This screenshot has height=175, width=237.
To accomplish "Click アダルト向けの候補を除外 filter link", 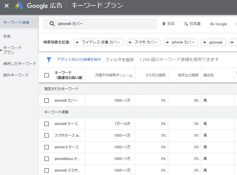I will [79, 60].
